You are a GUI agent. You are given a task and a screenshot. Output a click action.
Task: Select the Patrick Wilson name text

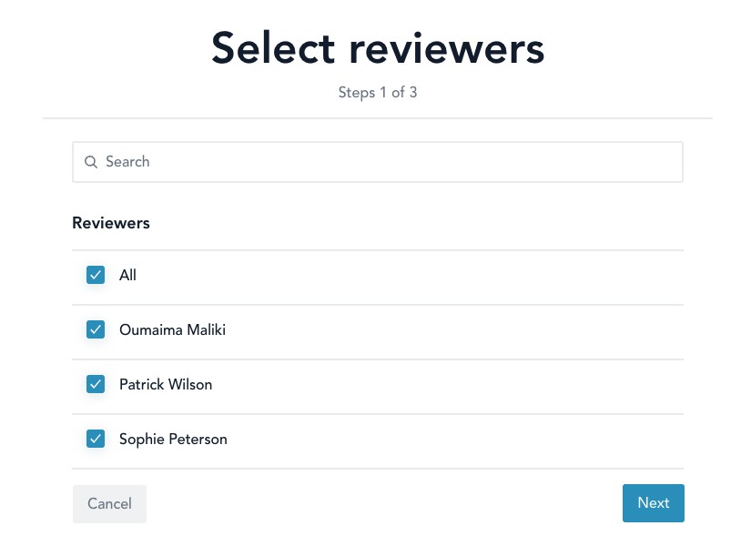(166, 384)
